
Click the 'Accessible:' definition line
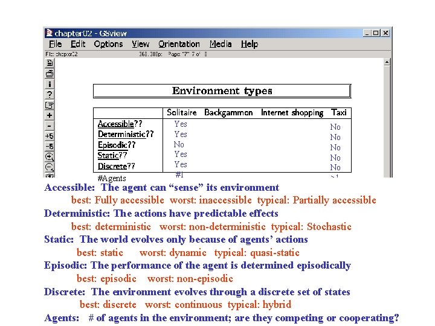point(162,188)
